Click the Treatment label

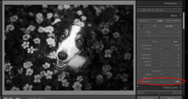[144, 21]
